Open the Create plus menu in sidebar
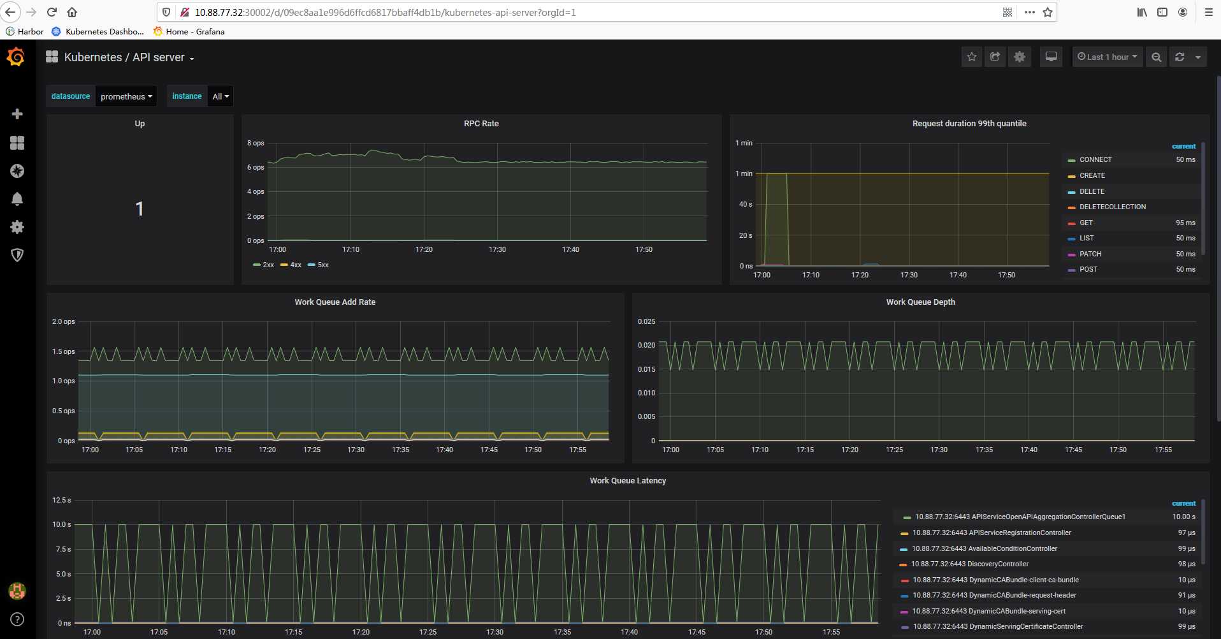This screenshot has width=1221, height=639. click(17, 114)
